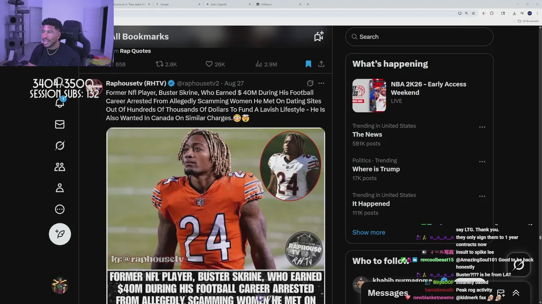
Task: Close the Sora | OpenAI tab
Action: [x=250, y=4]
